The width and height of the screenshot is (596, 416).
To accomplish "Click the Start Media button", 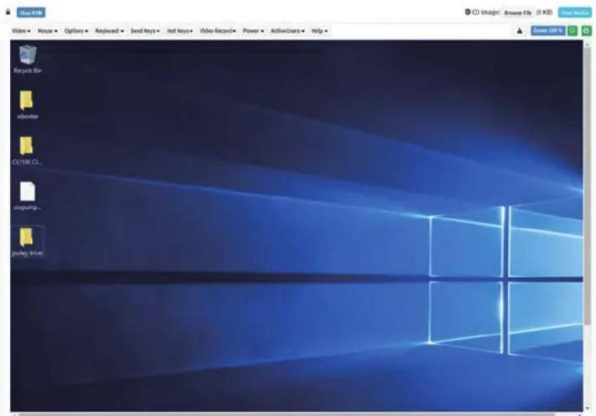I will (575, 12).
